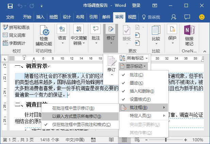Open the 所有标记 markup display combo box
This screenshot has height=144, width=210.
[138, 58]
